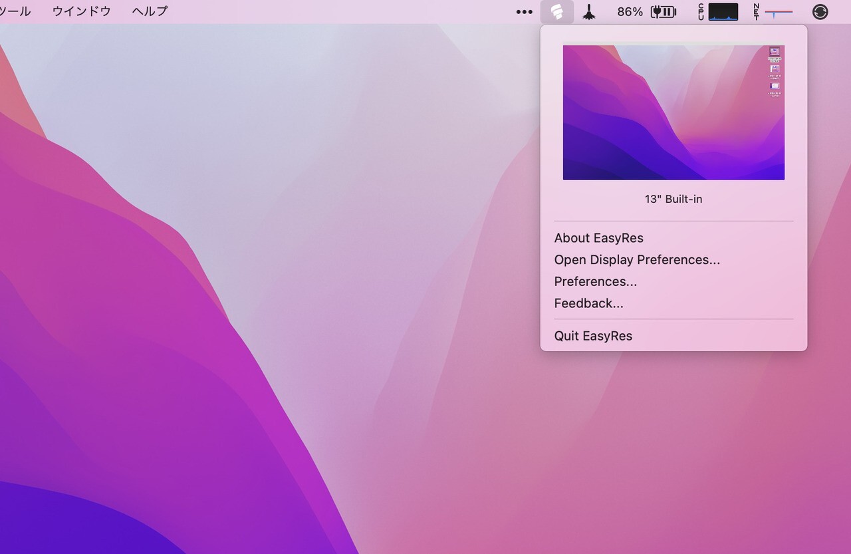Open the ヘルプ menu
851x554 pixels.
tap(148, 11)
